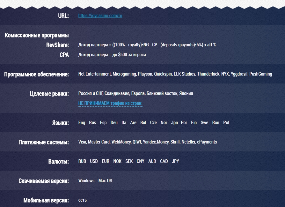Click the Мобильная версия value есть

pos(82,200)
